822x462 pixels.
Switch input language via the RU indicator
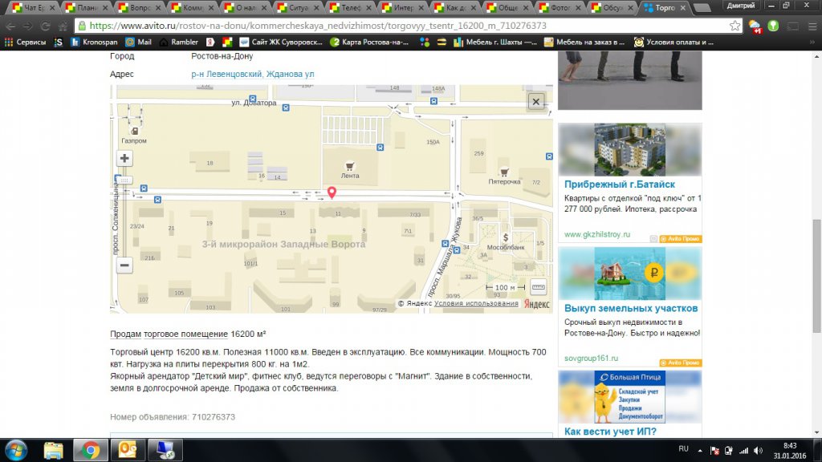click(683, 449)
